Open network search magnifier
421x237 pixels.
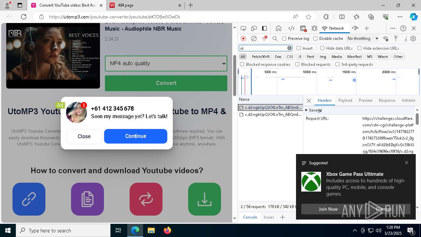click(275, 39)
